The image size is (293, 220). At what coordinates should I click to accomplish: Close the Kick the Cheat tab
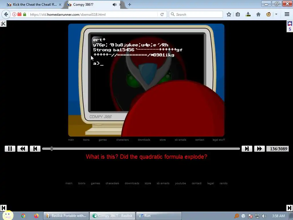click(x=60, y=5)
